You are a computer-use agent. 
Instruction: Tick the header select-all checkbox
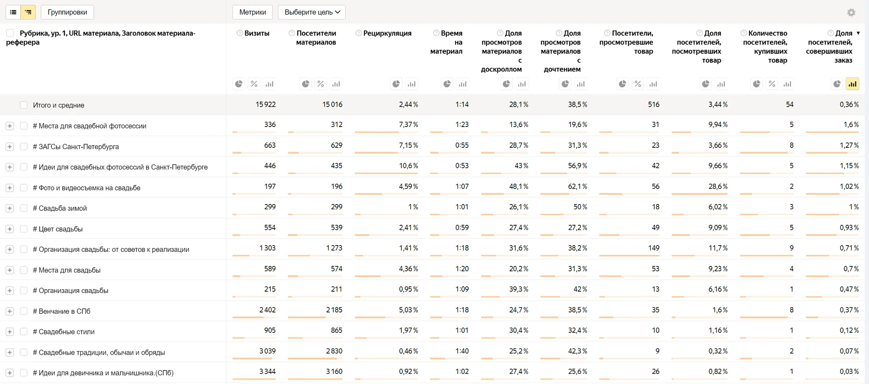click(10, 33)
